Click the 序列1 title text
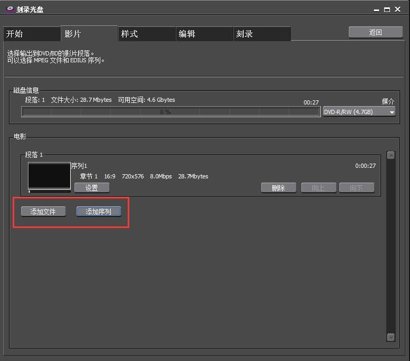The width and height of the screenshot is (410, 361). pyautogui.click(x=79, y=166)
